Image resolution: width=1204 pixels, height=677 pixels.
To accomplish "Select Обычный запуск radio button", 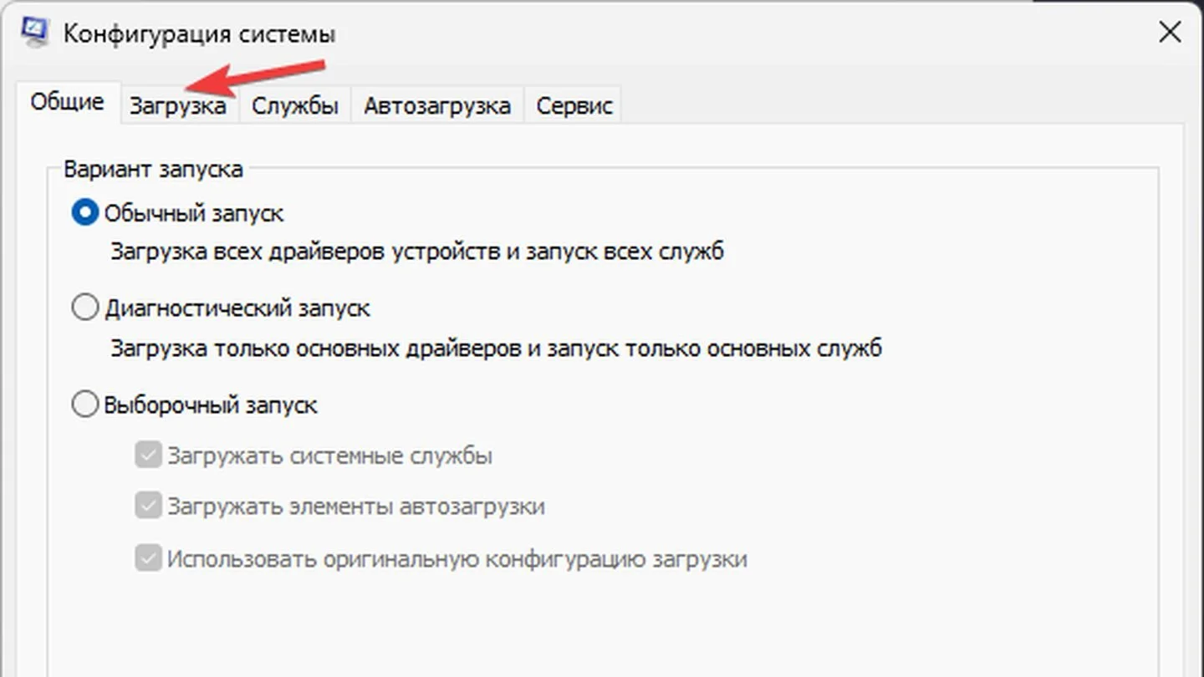I will [85, 213].
